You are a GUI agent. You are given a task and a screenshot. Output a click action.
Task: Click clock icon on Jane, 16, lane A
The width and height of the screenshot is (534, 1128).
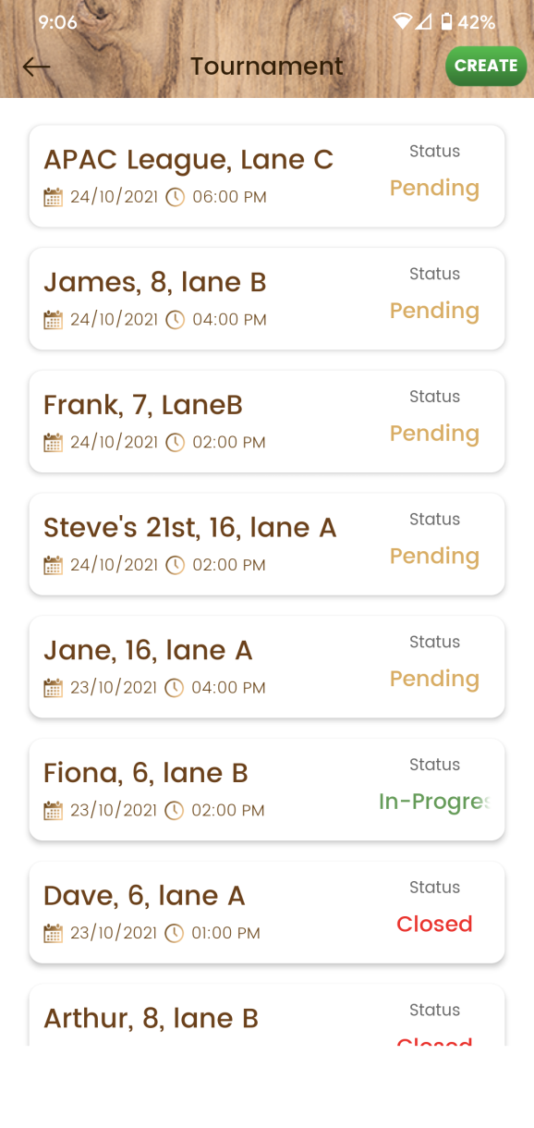(x=175, y=688)
